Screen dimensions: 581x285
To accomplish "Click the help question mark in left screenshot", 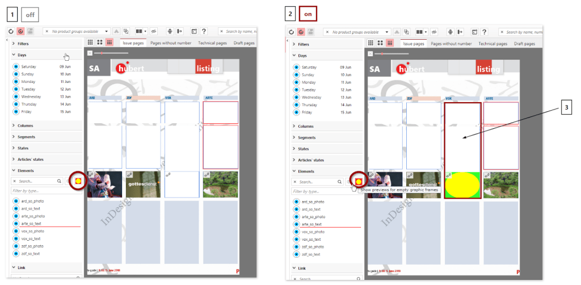I will click(204, 31).
